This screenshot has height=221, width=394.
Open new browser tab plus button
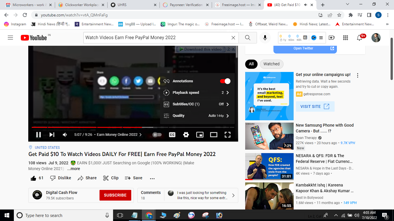323,5
